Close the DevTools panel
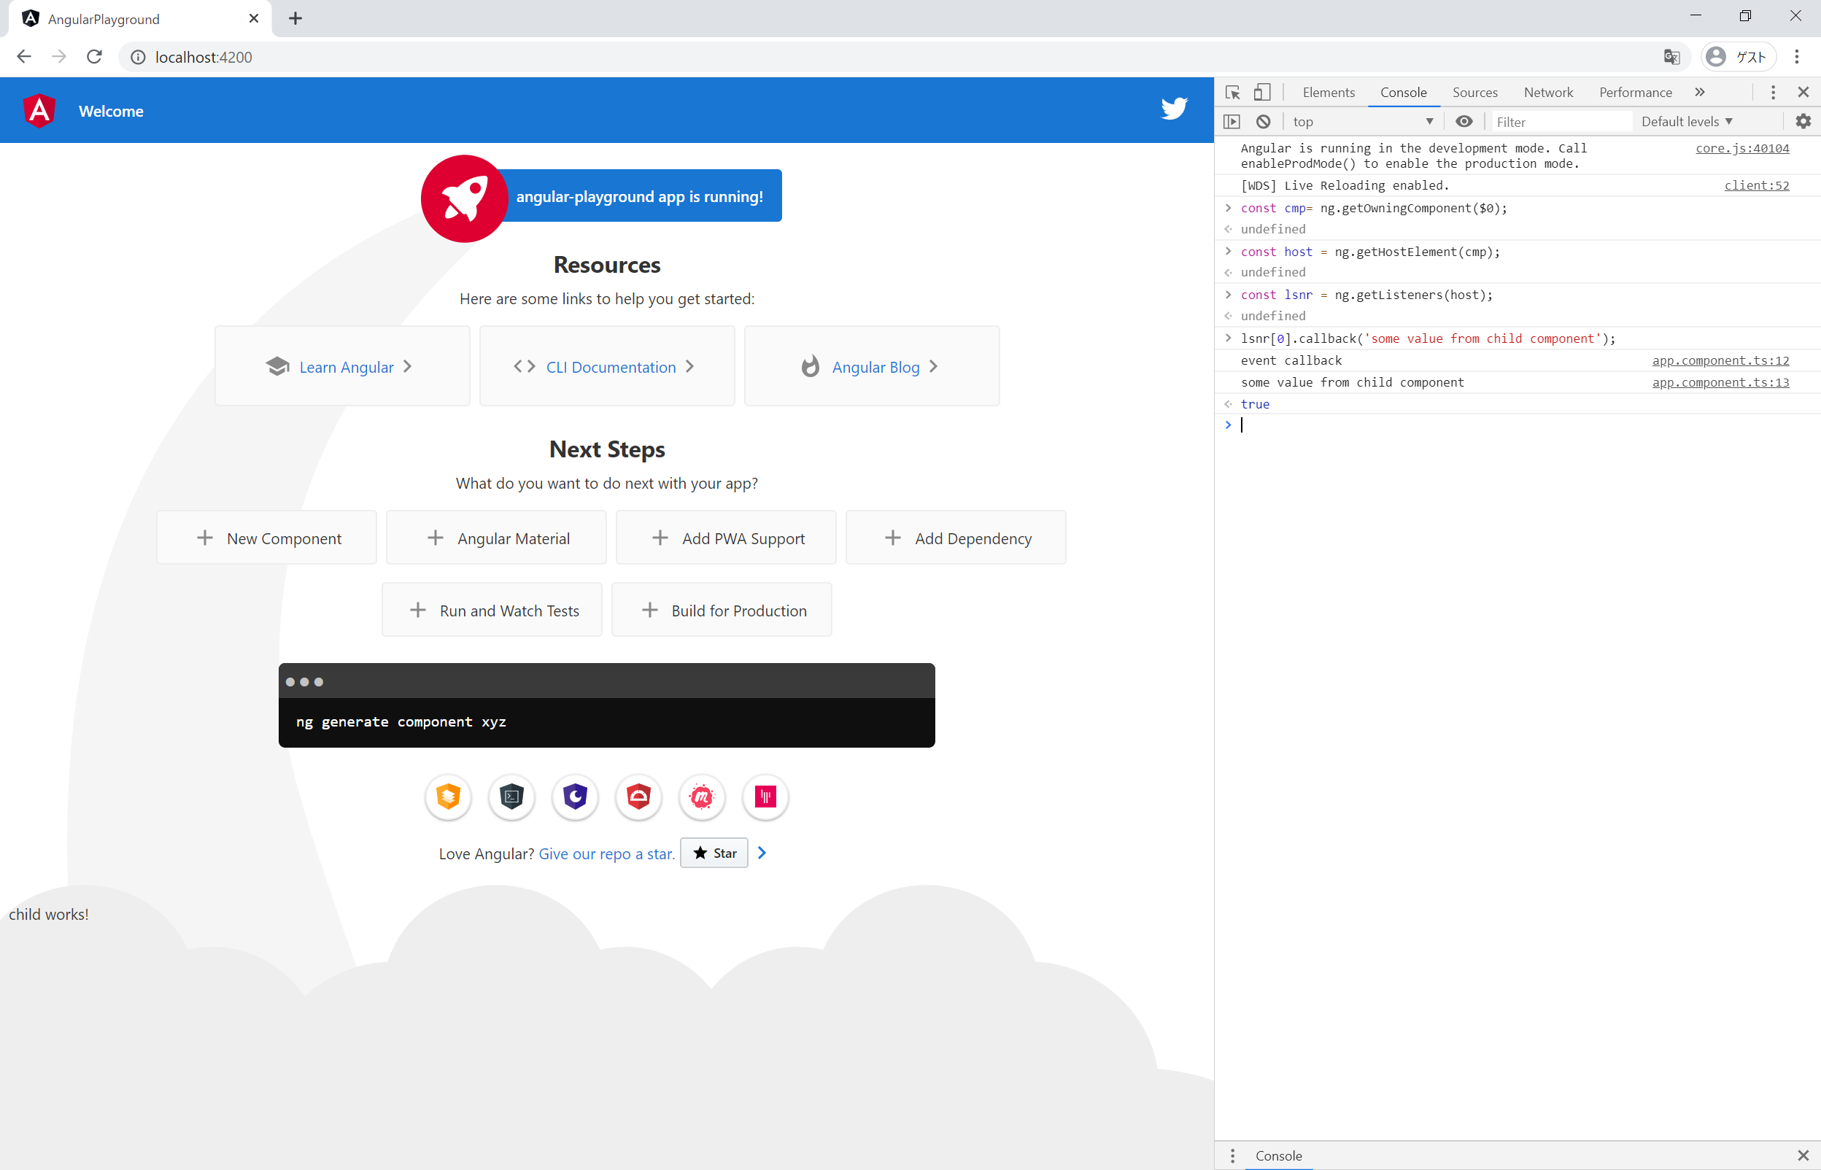The image size is (1821, 1170). (1803, 93)
